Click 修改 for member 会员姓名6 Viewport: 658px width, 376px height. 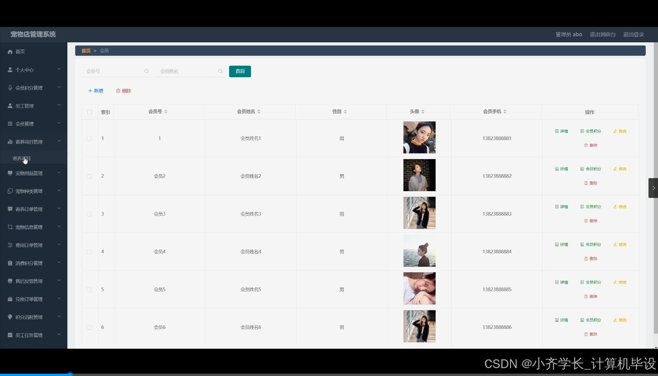(x=620, y=320)
